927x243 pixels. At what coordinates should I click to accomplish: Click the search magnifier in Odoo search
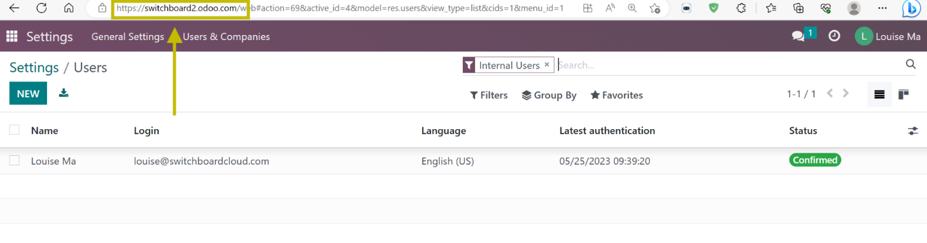pos(910,64)
